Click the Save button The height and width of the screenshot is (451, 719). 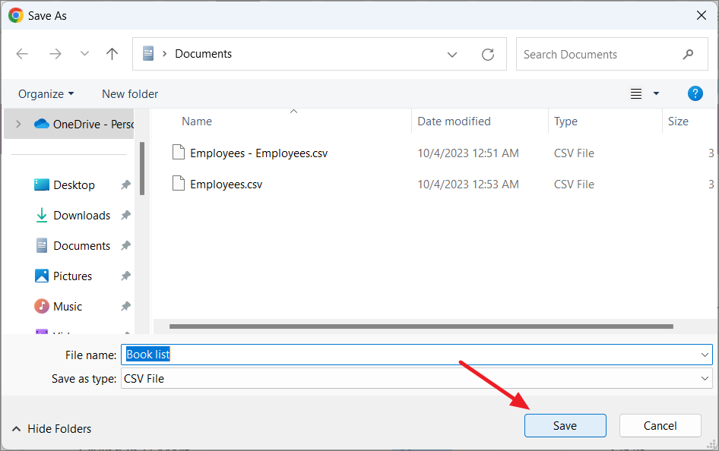(x=565, y=426)
